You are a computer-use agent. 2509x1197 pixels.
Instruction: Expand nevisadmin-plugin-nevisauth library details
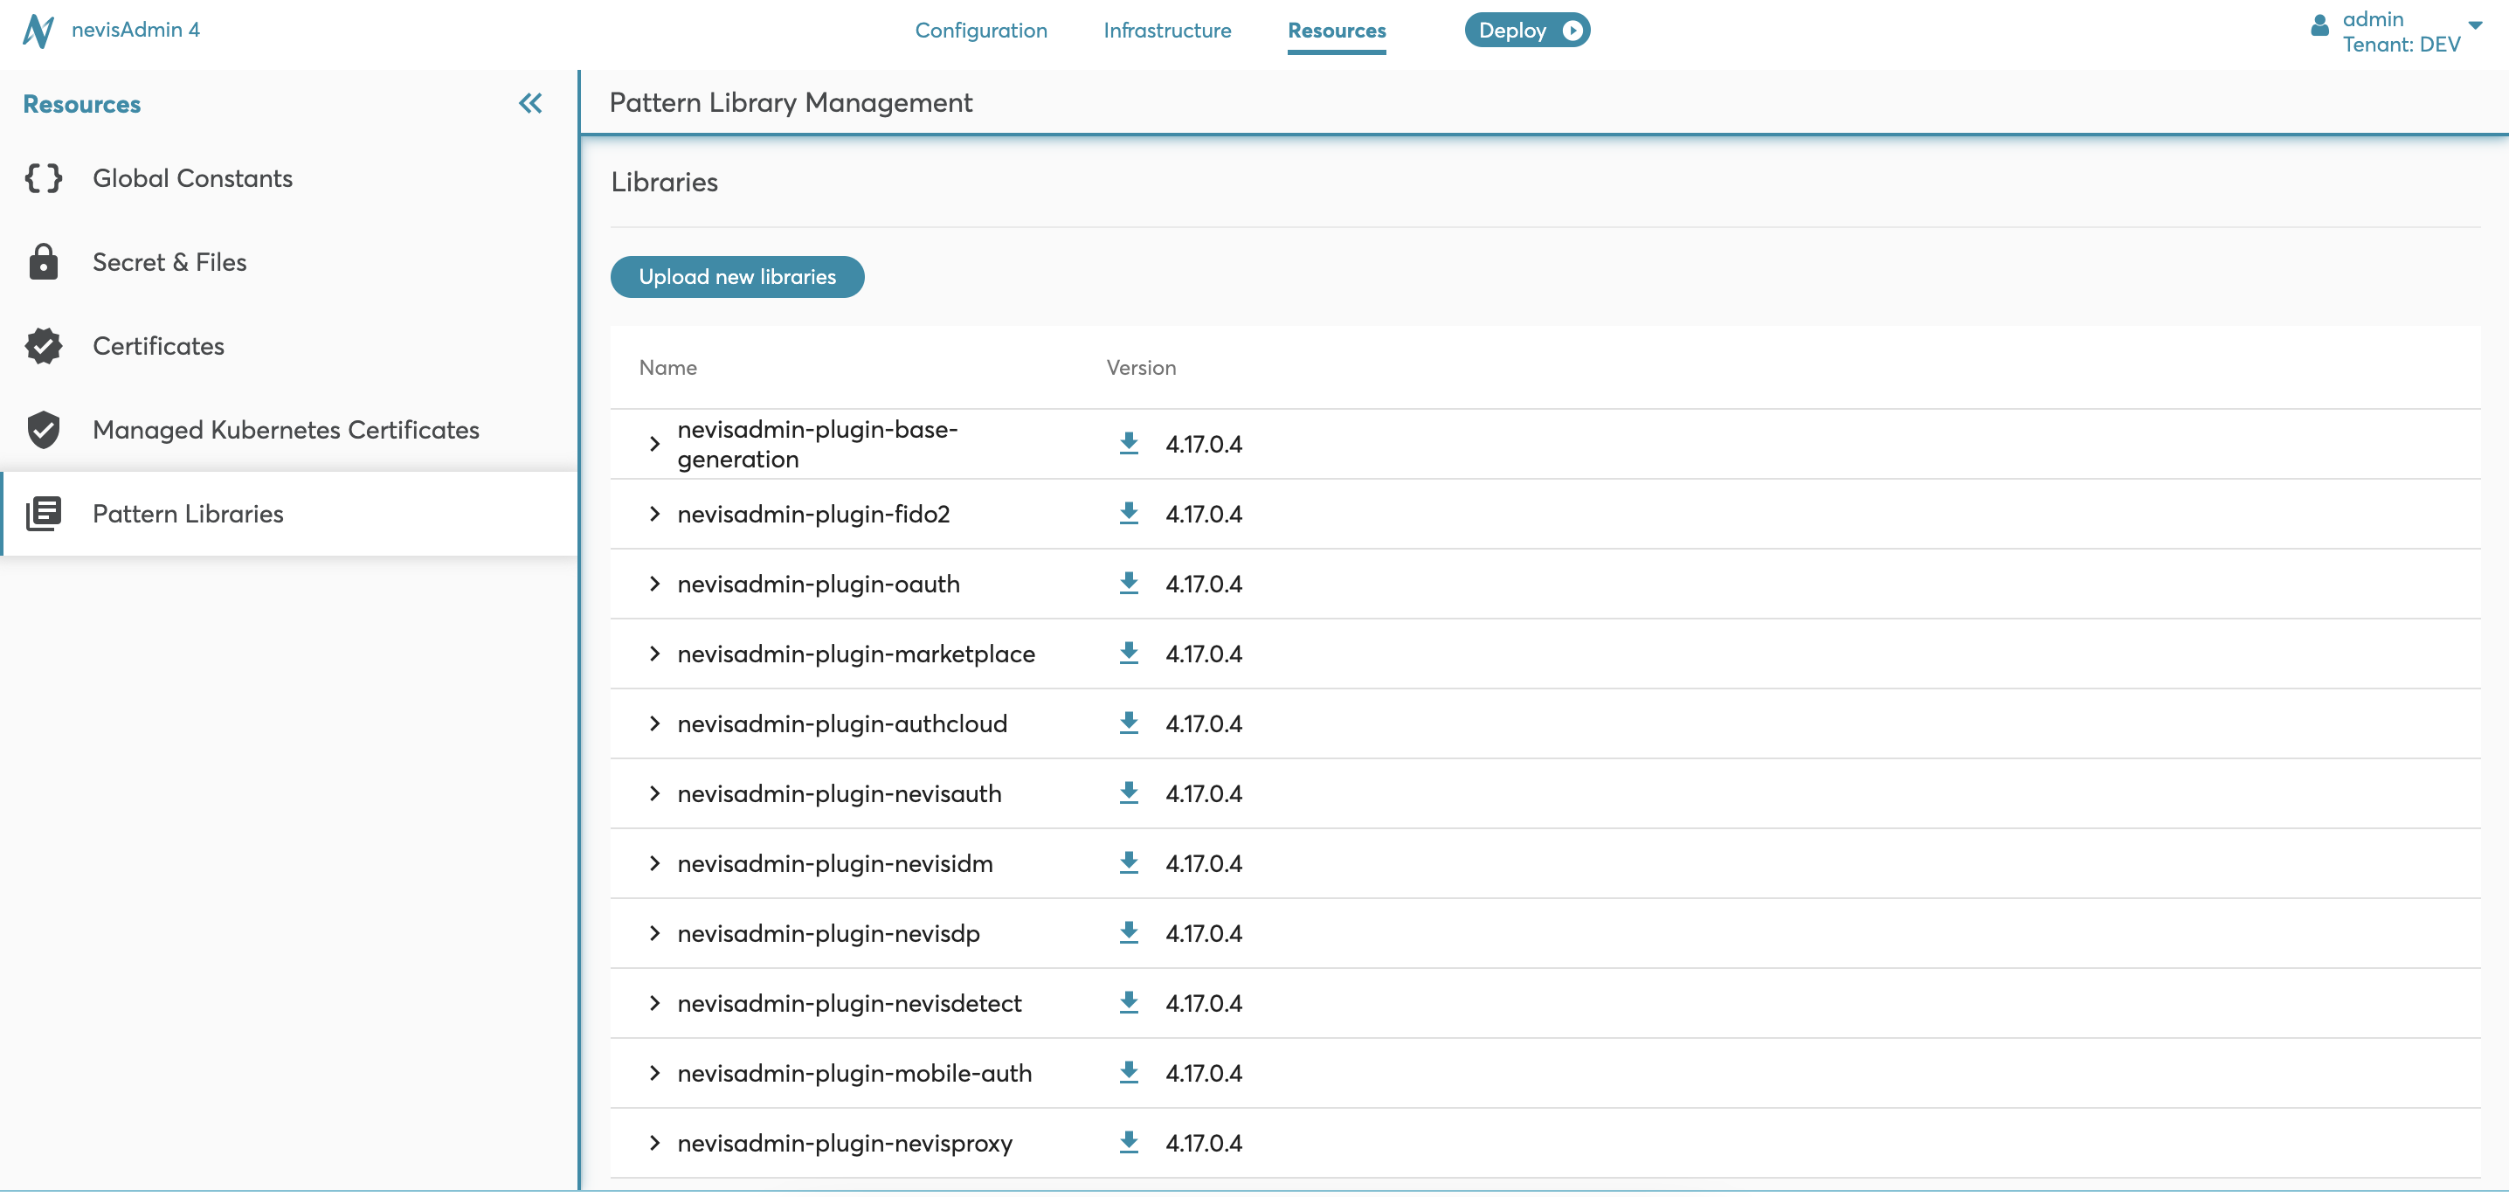click(x=654, y=794)
